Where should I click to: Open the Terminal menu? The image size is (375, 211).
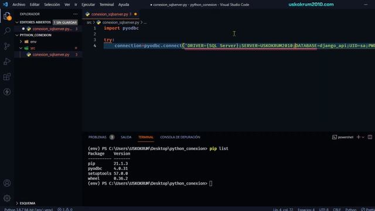coord(107,5)
